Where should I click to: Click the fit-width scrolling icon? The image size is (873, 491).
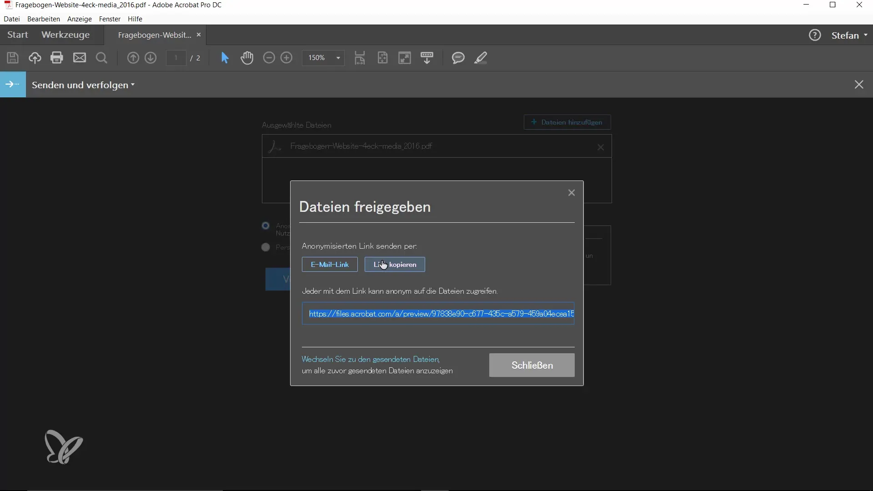pyautogui.click(x=360, y=58)
